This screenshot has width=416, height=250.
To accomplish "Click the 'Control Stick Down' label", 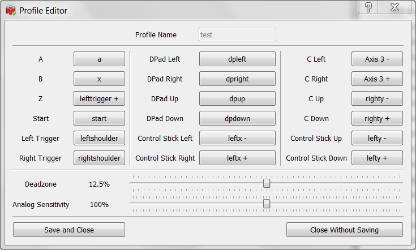I will tap(316, 158).
